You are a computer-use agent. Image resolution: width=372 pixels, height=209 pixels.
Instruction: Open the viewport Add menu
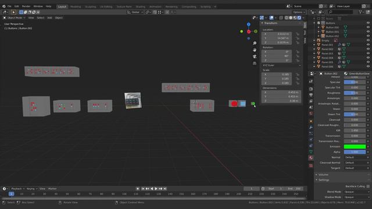(x=49, y=18)
